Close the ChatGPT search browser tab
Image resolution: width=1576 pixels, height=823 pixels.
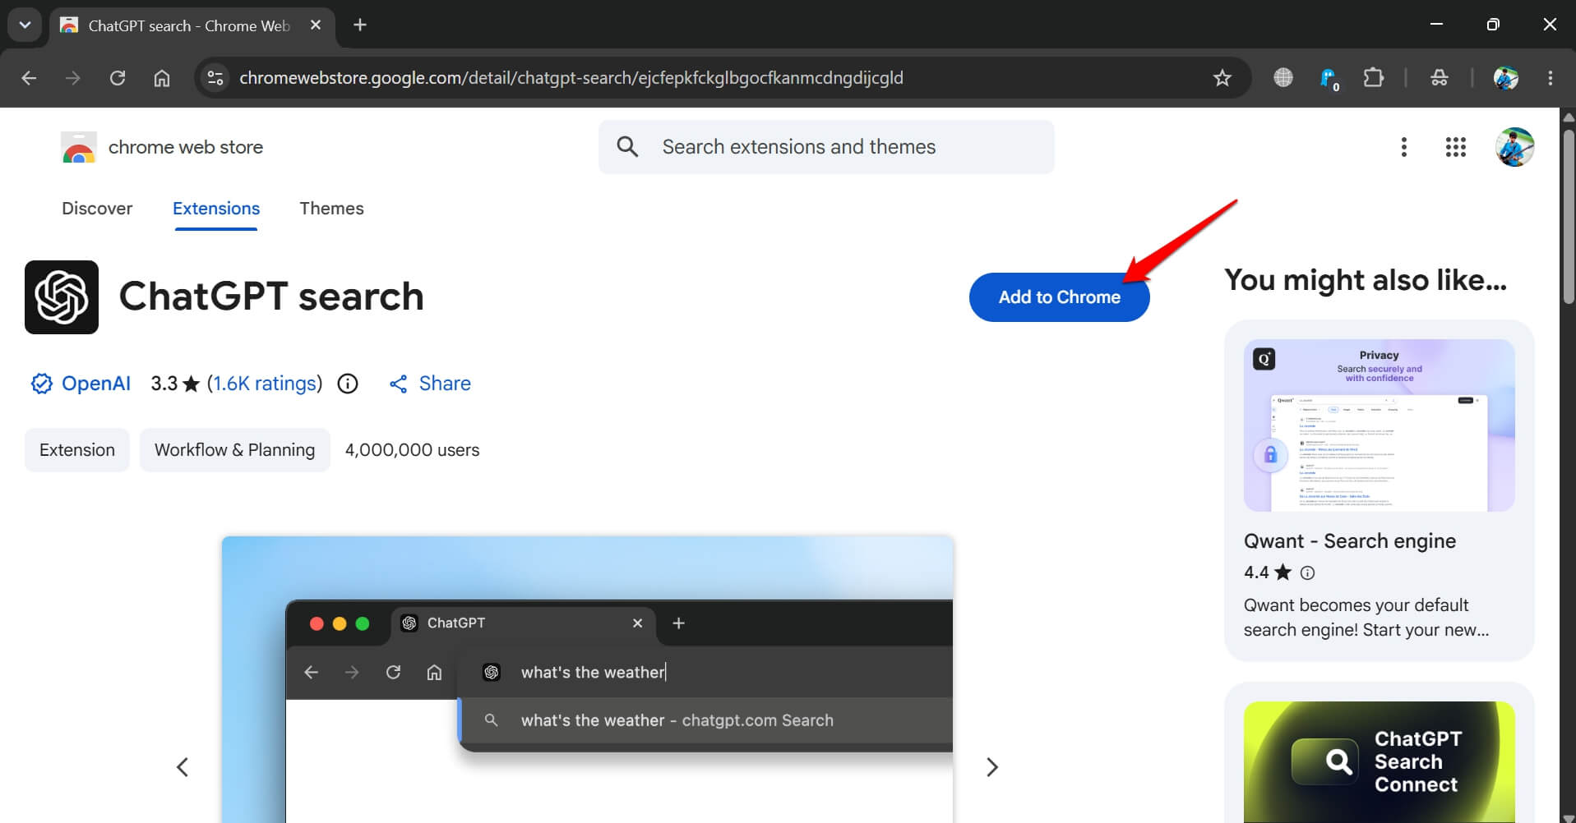315,25
